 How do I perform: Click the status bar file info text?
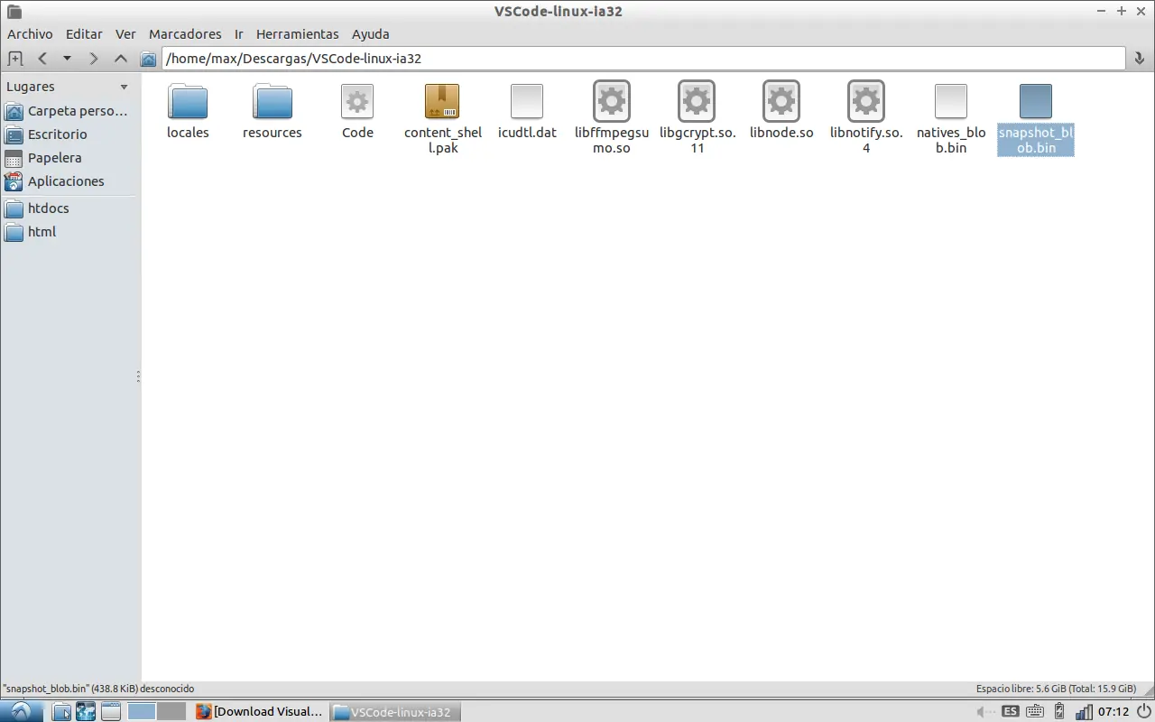point(98,689)
